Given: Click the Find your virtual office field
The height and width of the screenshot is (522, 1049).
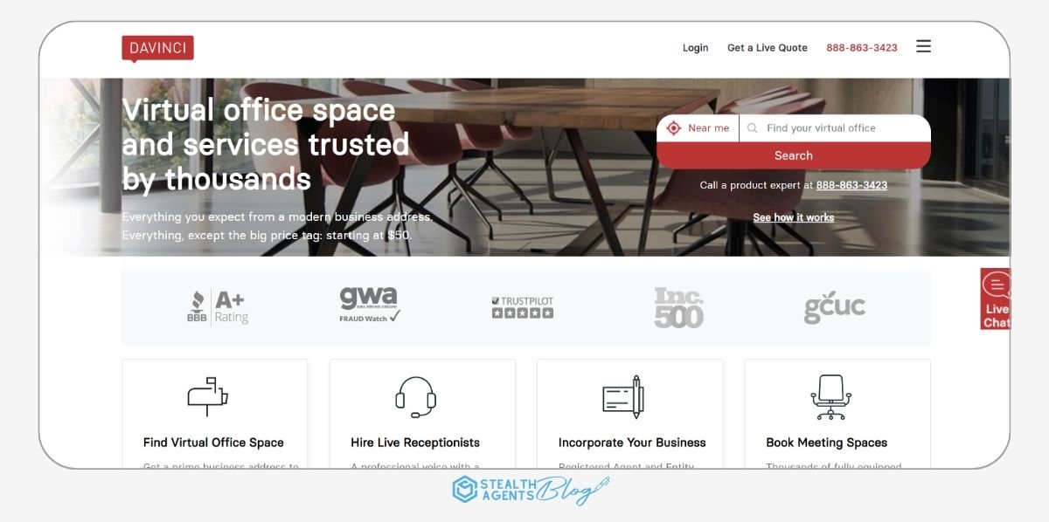Looking at the screenshot, I should coord(836,128).
